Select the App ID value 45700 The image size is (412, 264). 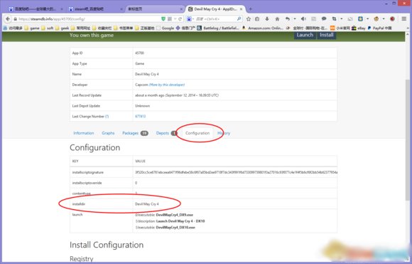tap(139, 53)
